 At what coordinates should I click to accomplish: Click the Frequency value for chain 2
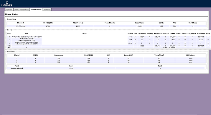tap(59, 60)
